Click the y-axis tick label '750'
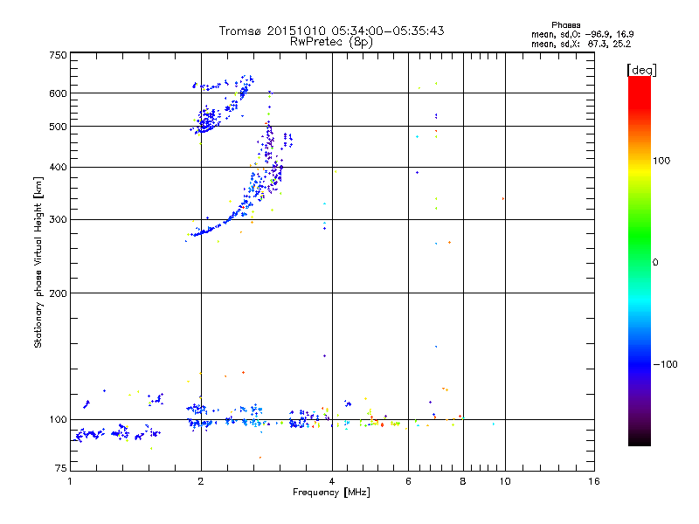Viewport: 699px width, 524px height. [58, 55]
